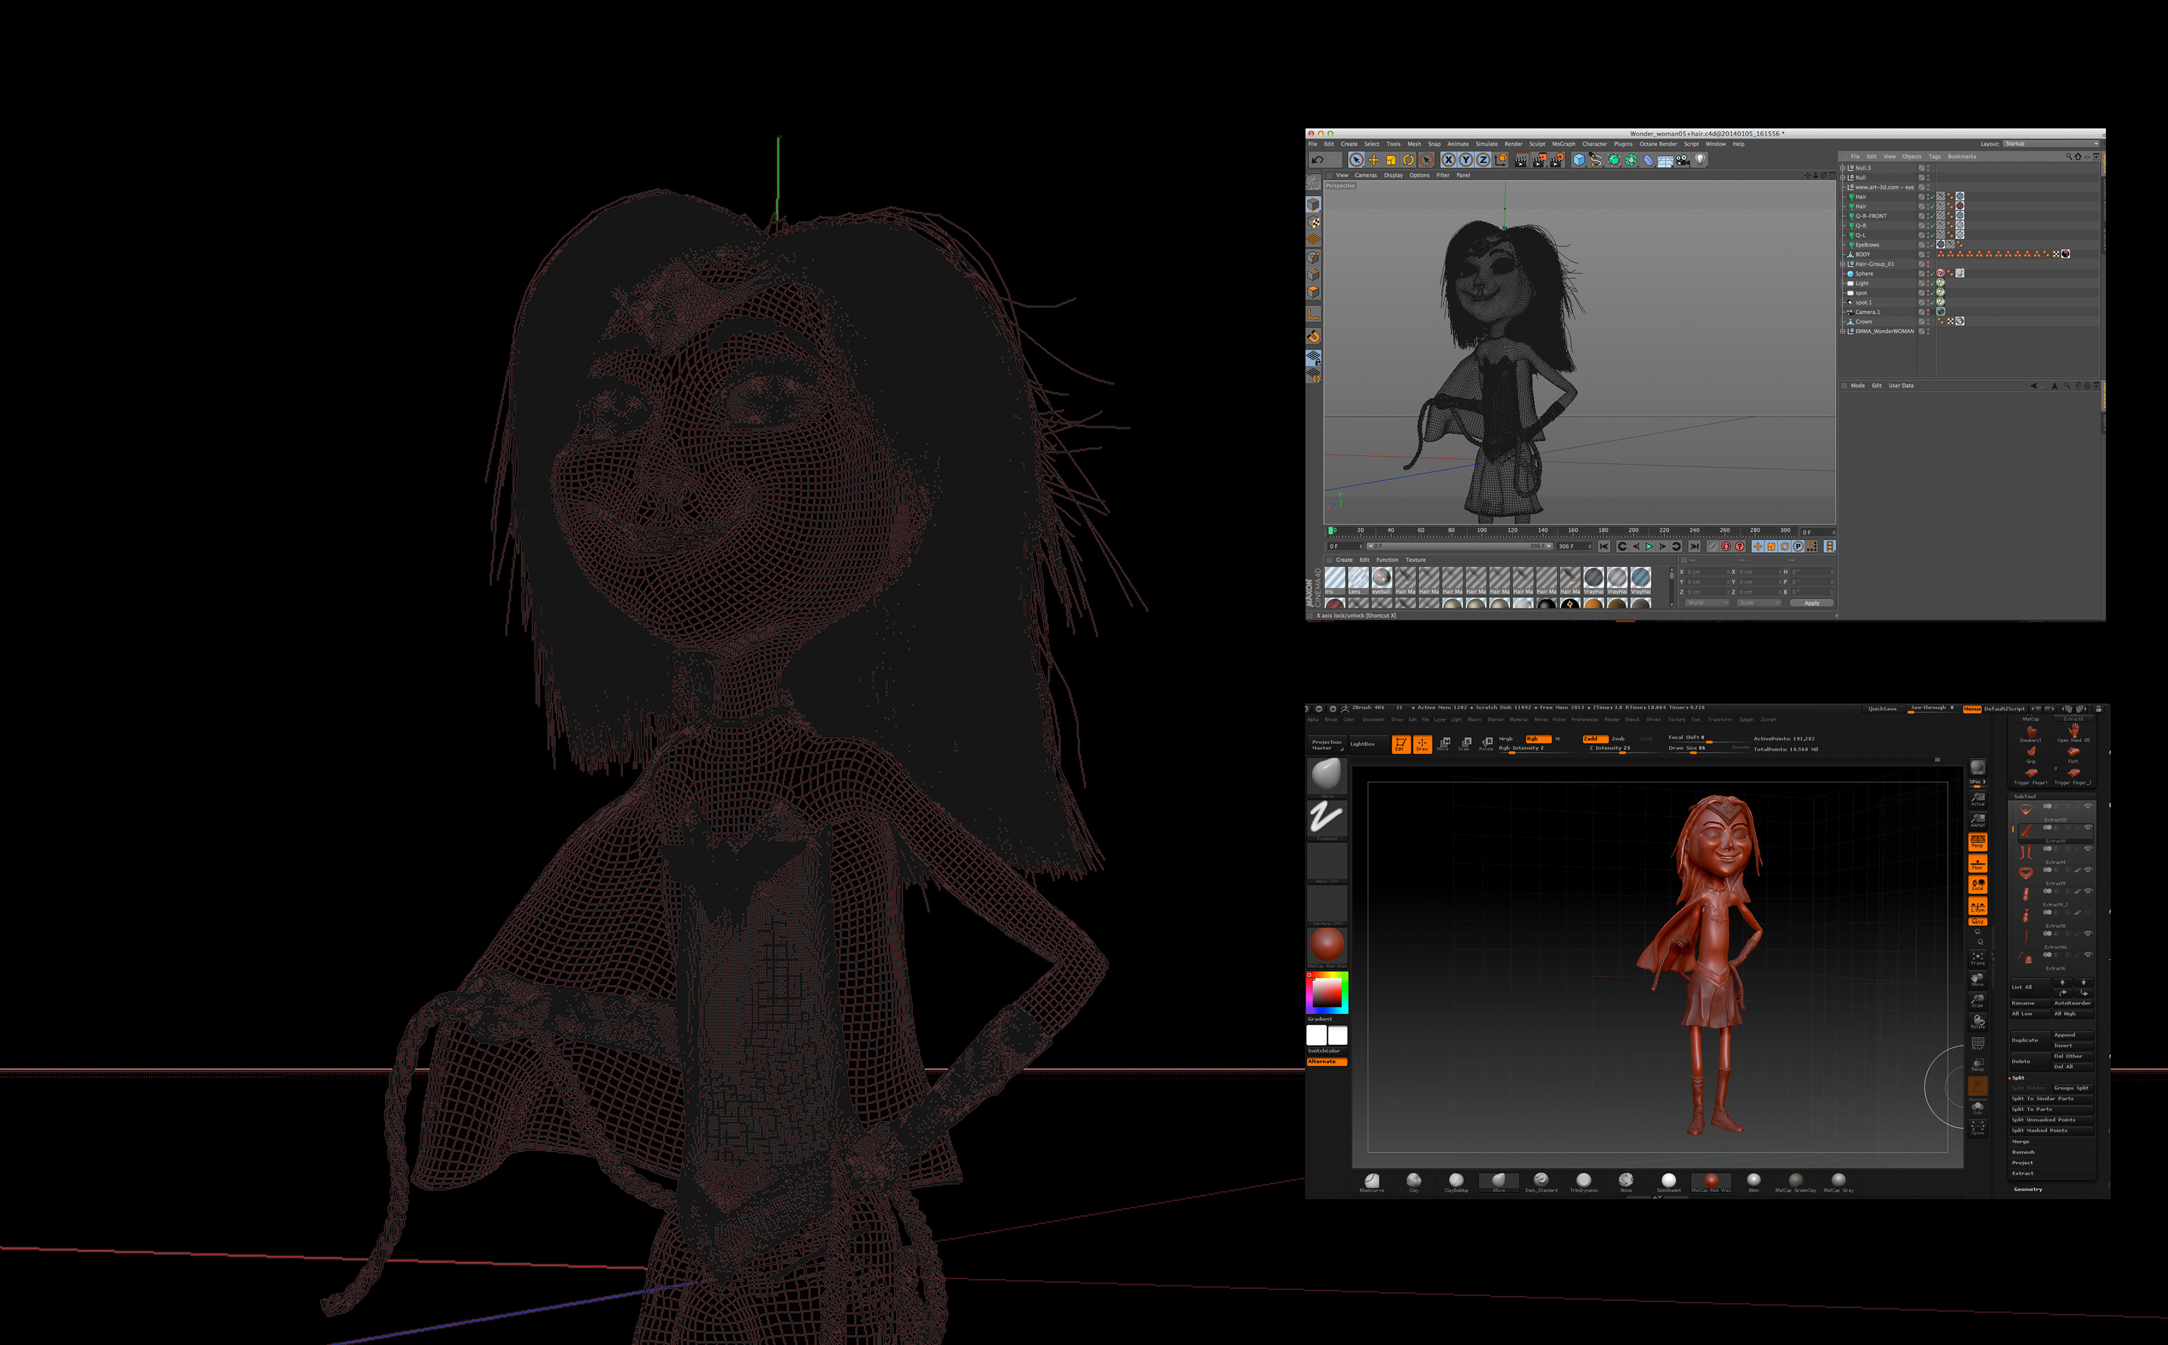Play the Cinema 4D timeline forwards
The height and width of the screenshot is (1345, 2168).
tap(1649, 546)
